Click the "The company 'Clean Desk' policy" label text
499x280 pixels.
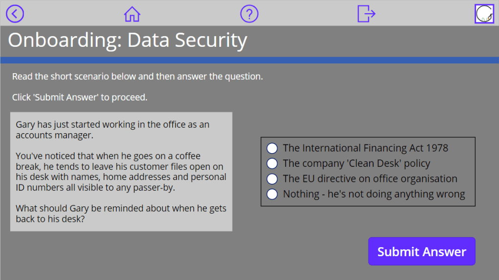click(356, 163)
